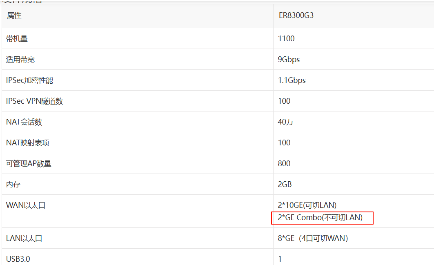This screenshot has width=434, height=265.
Task: Click the 内存 row label
Action: tap(13, 185)
